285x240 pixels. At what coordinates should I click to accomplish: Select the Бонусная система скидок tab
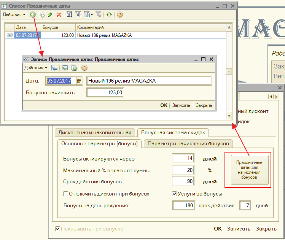pos(173,132)
